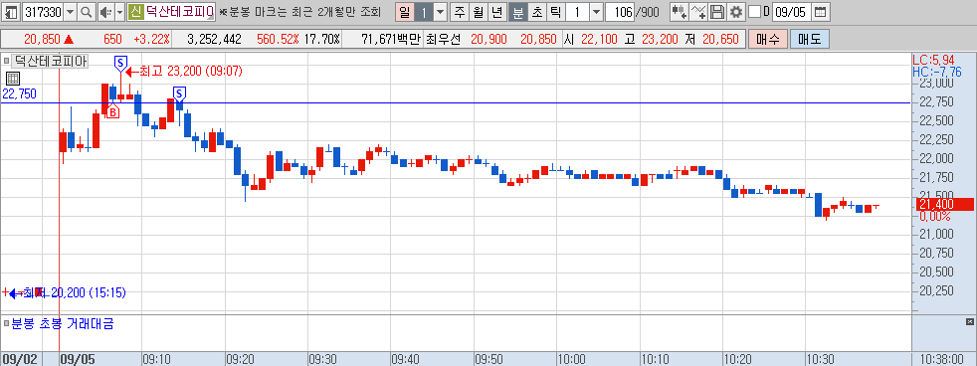The image size is (977, 366).
Task: Click the 17.70% turnover value
Action: [x=322, y=39]
